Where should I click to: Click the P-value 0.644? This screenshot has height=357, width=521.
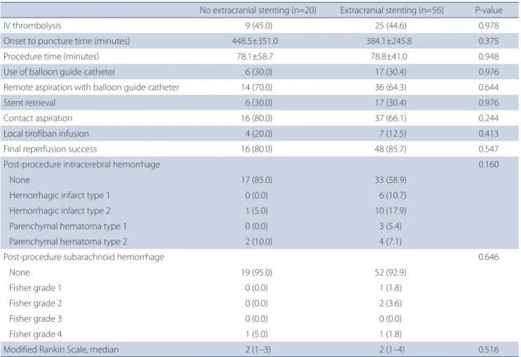point(489,88)
